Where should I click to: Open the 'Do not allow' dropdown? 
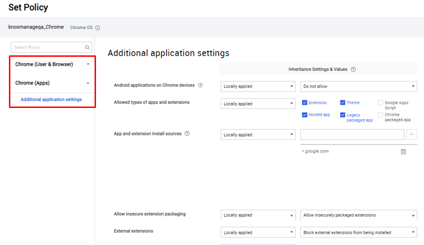[359, 86]
